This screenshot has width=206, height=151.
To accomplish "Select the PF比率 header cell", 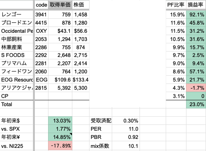I will [176, 5].
